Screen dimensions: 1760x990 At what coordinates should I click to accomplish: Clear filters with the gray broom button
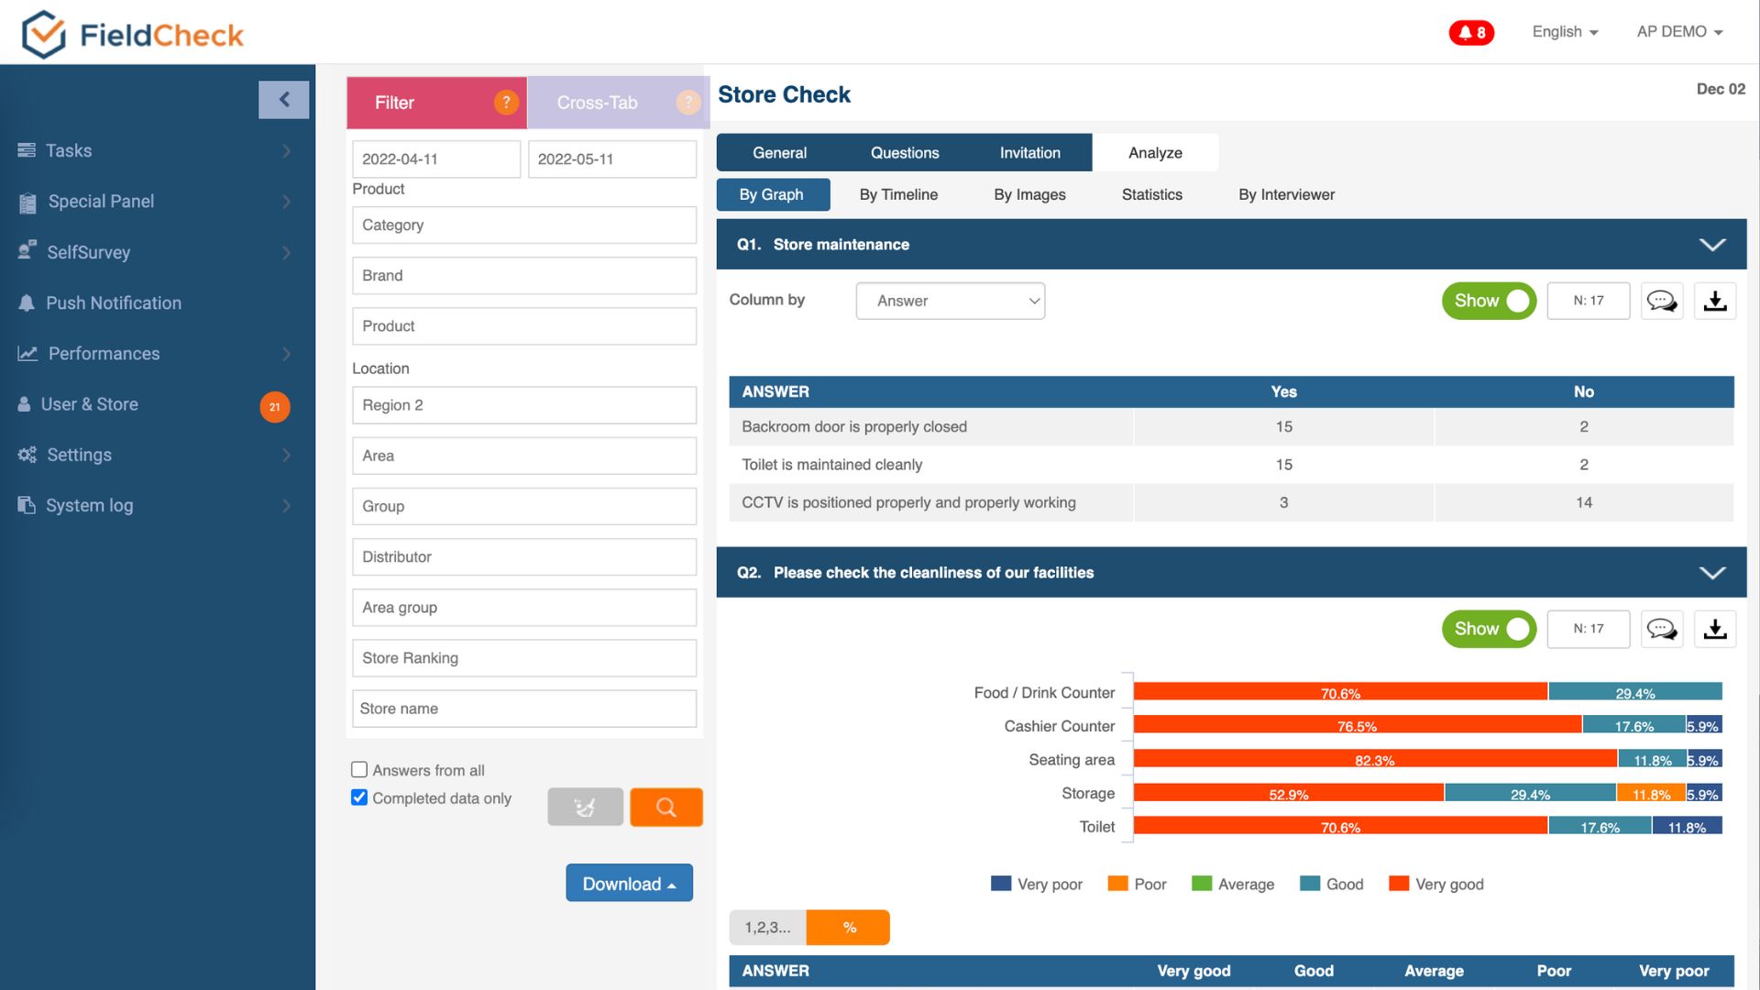click(x=585, y=808)
